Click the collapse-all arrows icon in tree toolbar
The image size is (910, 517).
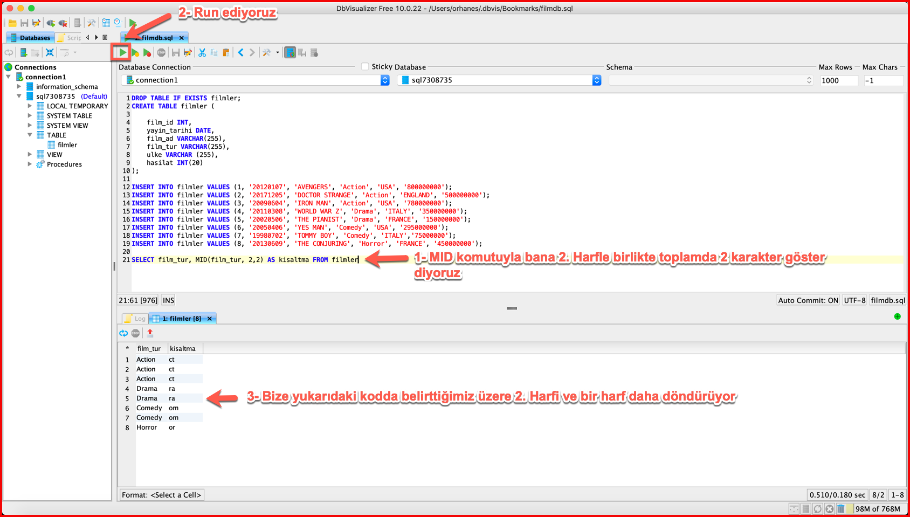[x=50, y=53]
